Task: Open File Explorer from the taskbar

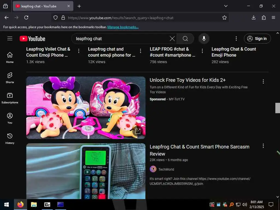Action: coord(34,205)
